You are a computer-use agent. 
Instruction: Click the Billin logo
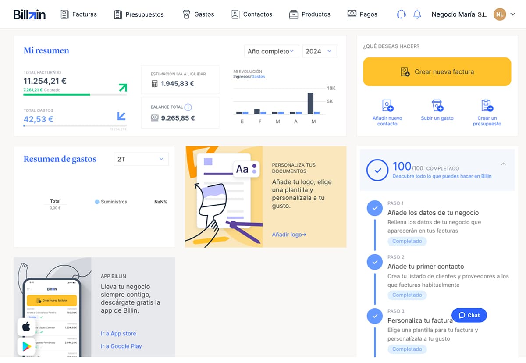29,14
